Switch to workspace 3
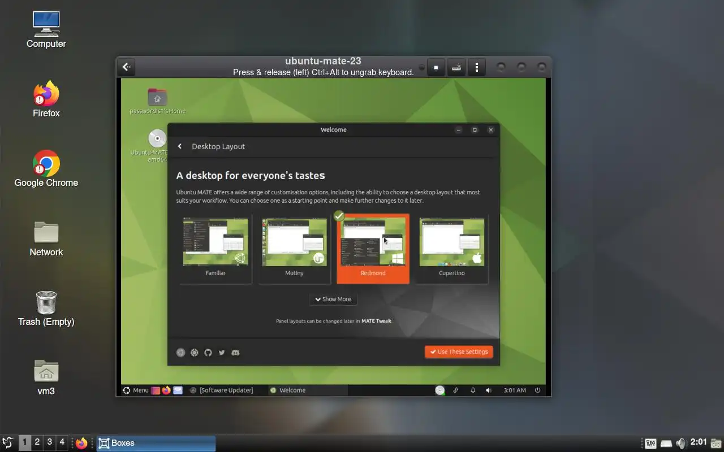 (50, 442)
